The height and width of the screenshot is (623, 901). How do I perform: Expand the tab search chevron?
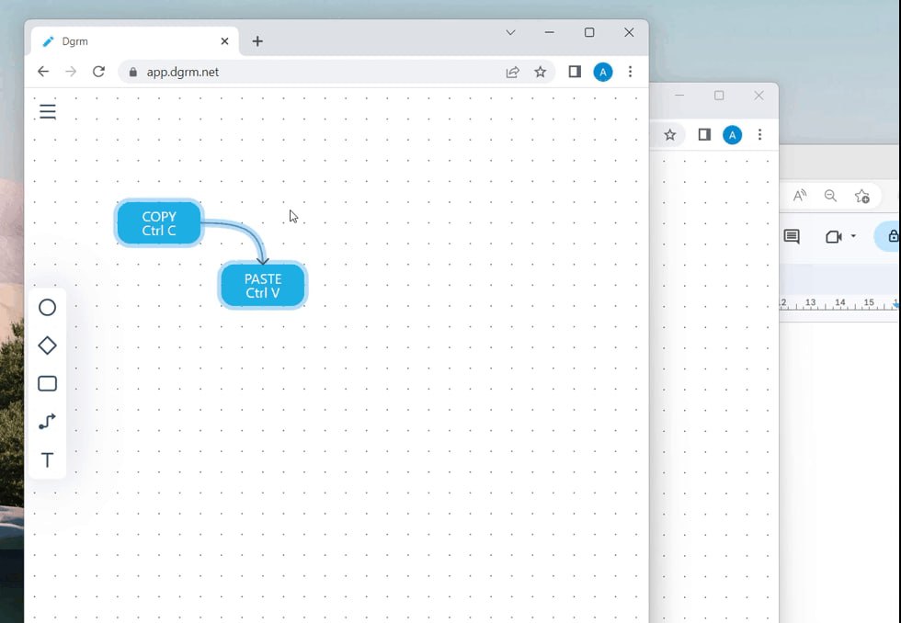(510, 33)
